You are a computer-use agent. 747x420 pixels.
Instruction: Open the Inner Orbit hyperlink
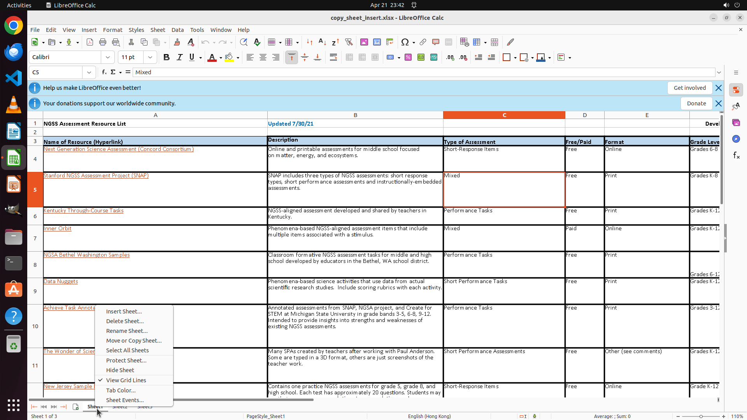[x=58, y=229]
